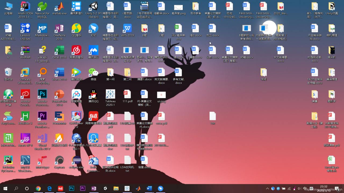Image resolution: width=344 pixels, height=193 pixels.
Task: Select the 钉钉 (DingTalk) desktop icon
Action: (94, 30)
